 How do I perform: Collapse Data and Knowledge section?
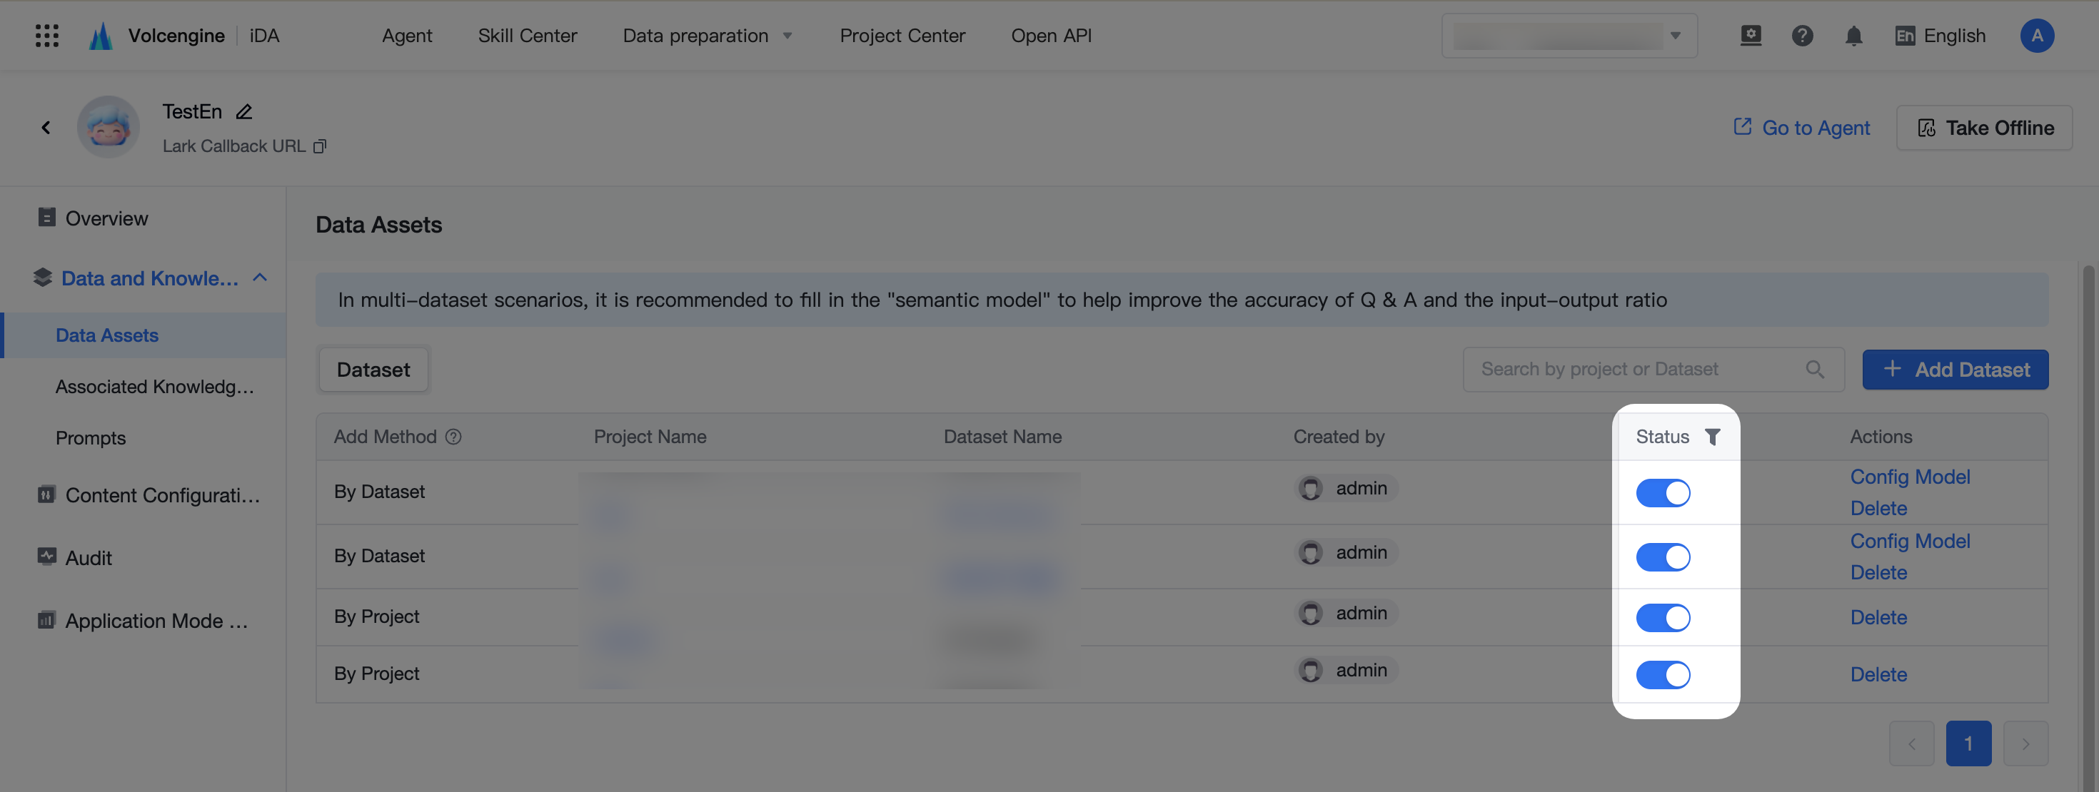(260, 278)
